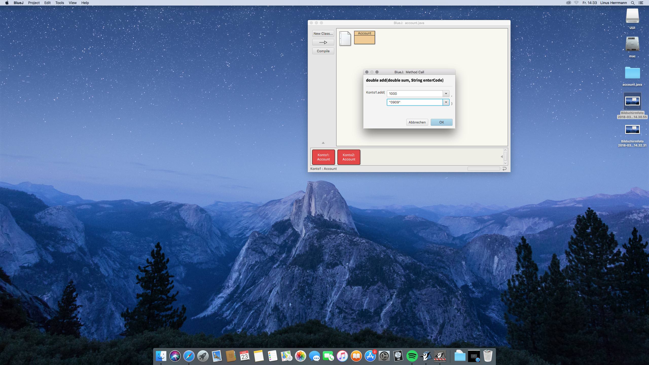Open Spotlight search in menu bar
The height and width of the screenshot is (365, 649).
pos(633,3)
